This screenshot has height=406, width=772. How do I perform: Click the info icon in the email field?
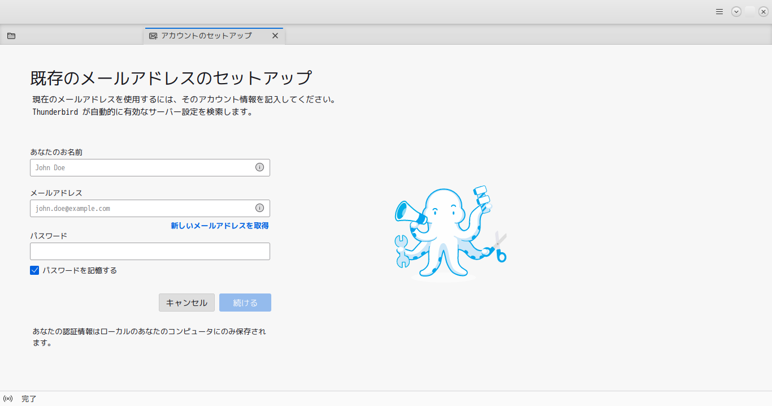[x=259, y=208]
